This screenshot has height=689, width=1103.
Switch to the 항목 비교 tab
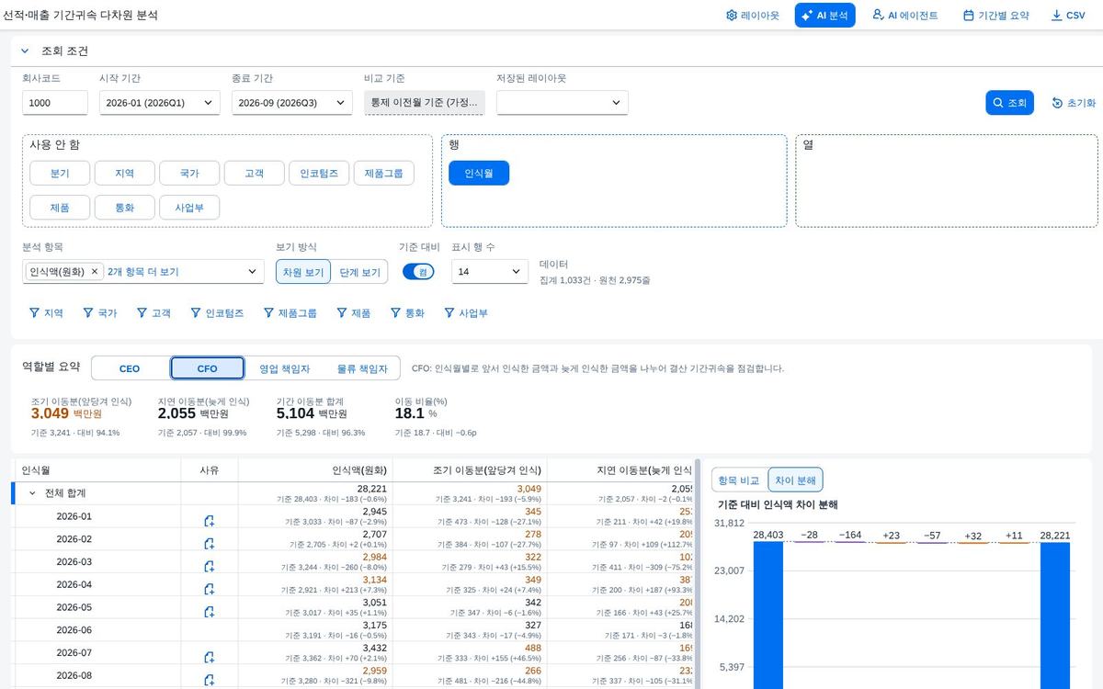[740, 480]
